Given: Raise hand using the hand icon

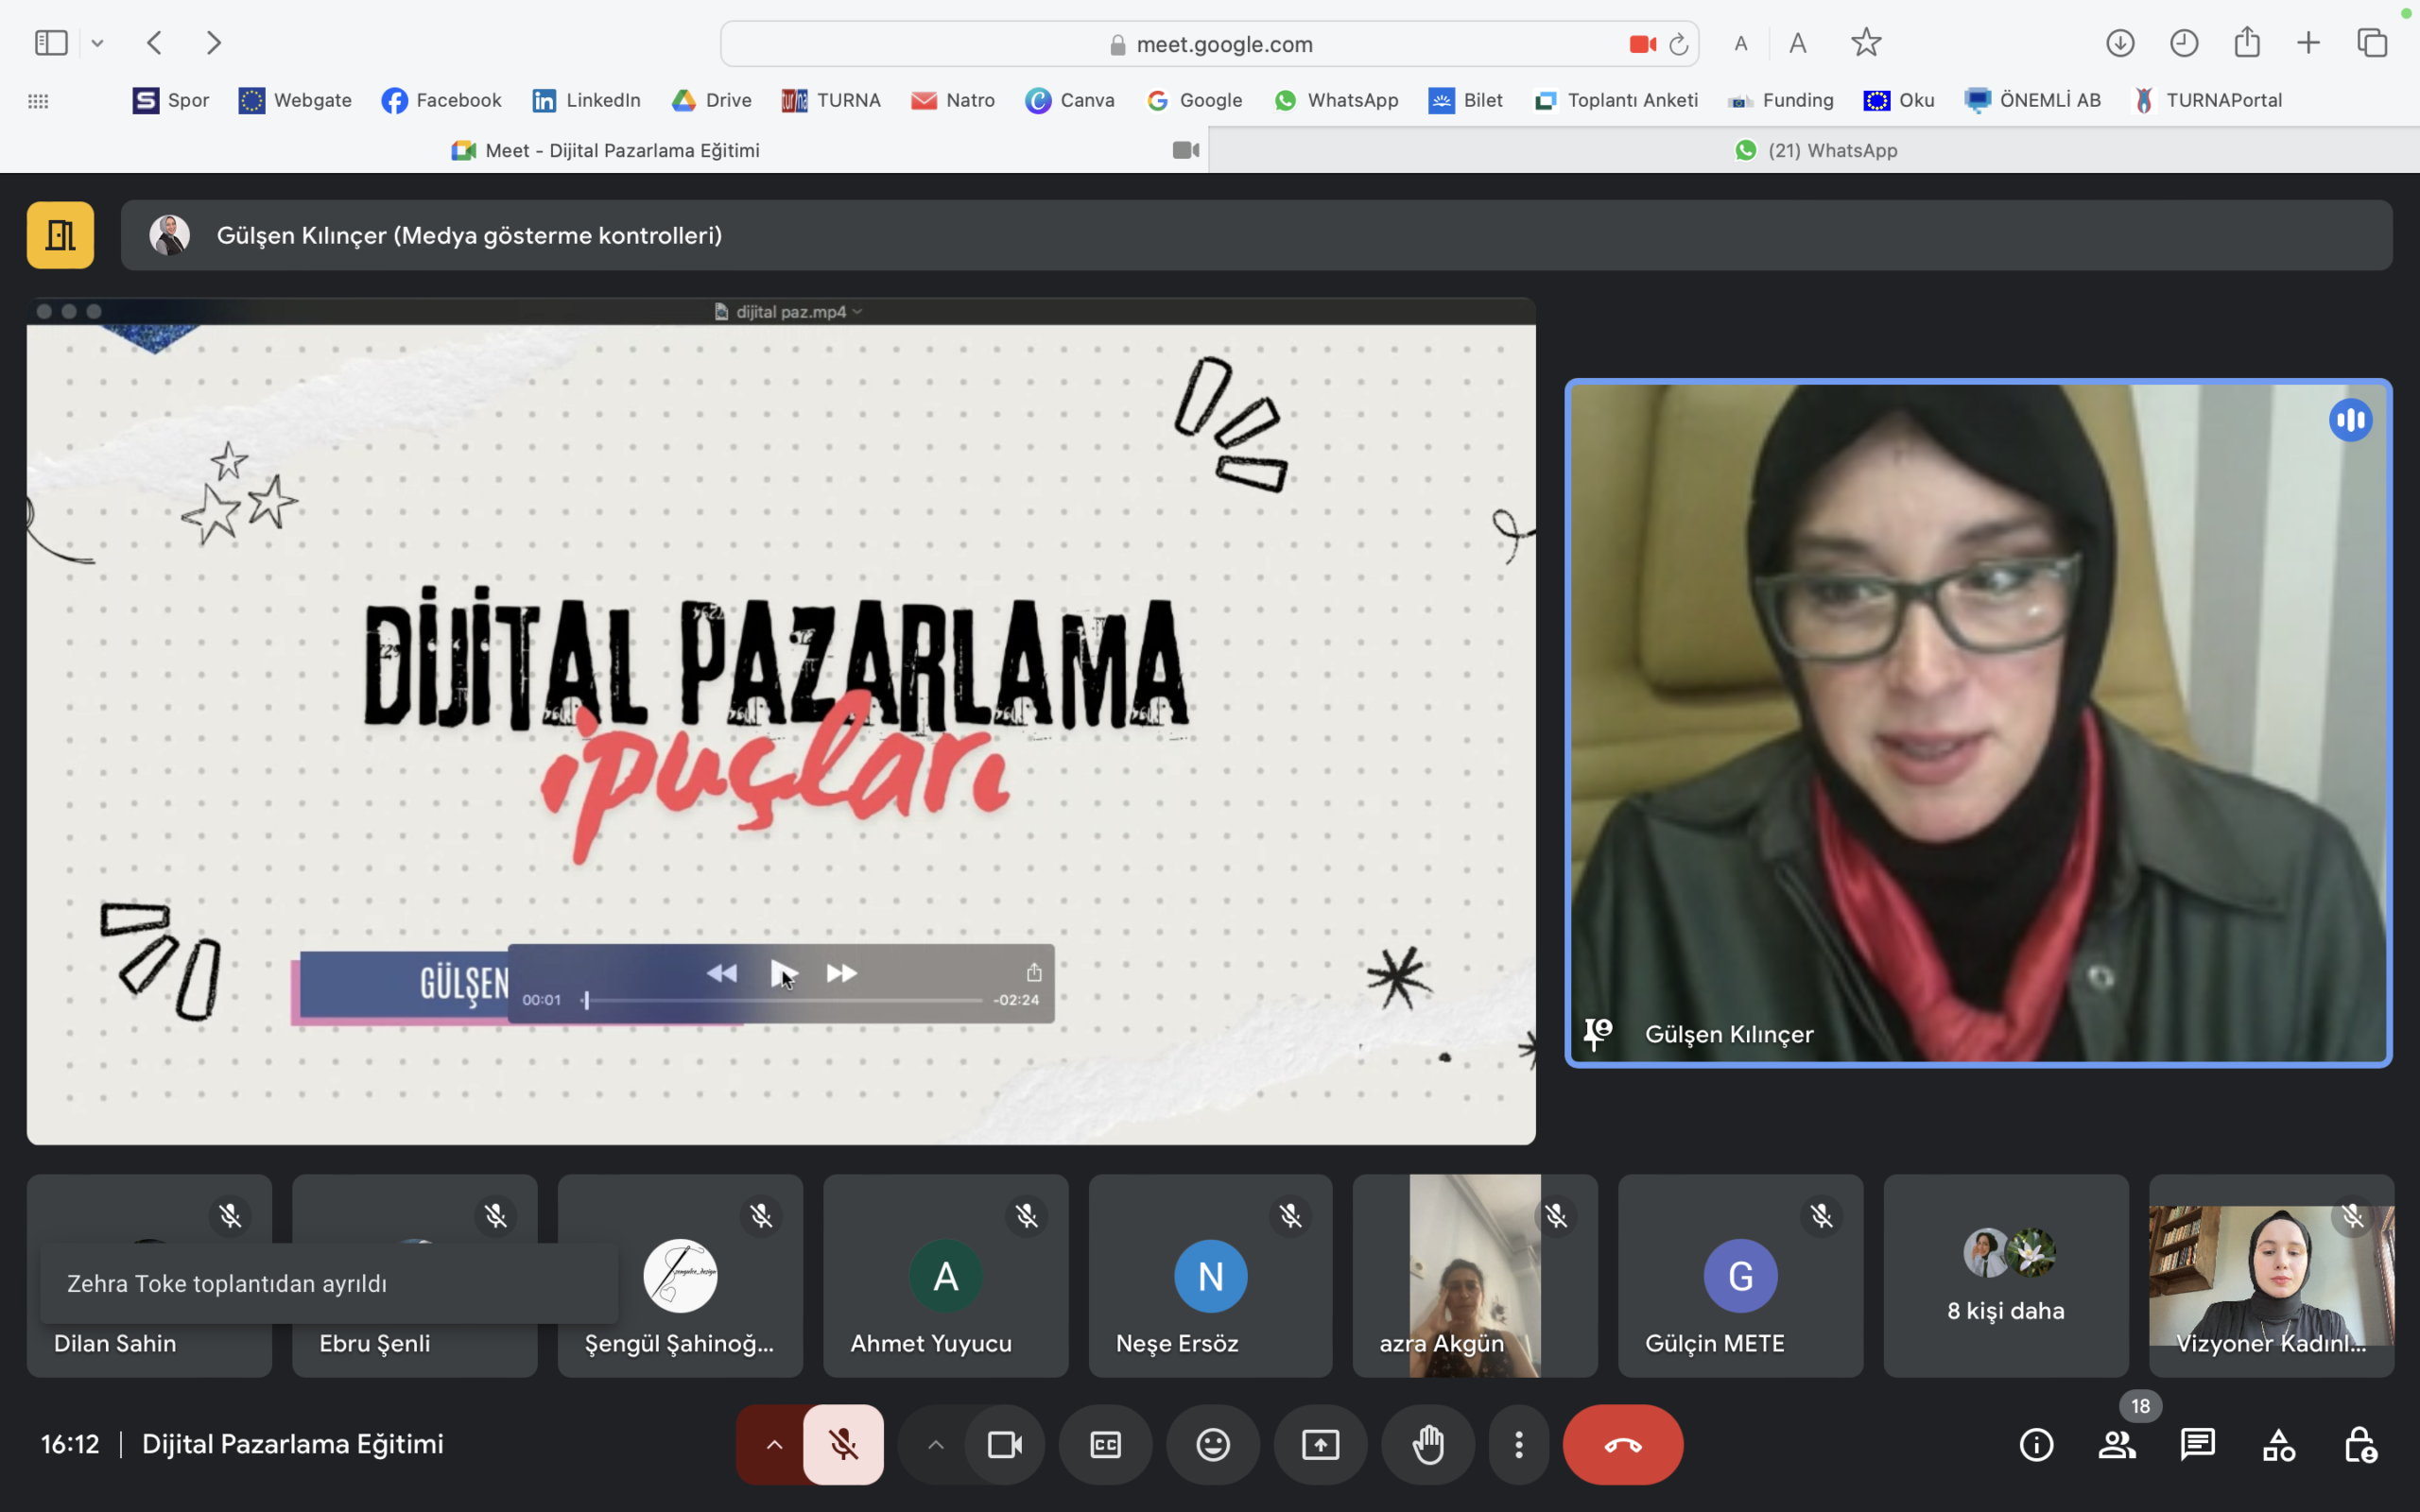Looking at the screenshot, I should (x=1427, y=1444).
